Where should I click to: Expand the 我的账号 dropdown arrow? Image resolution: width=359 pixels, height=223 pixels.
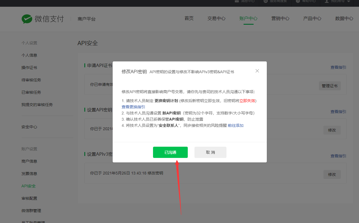pos(349,1)
